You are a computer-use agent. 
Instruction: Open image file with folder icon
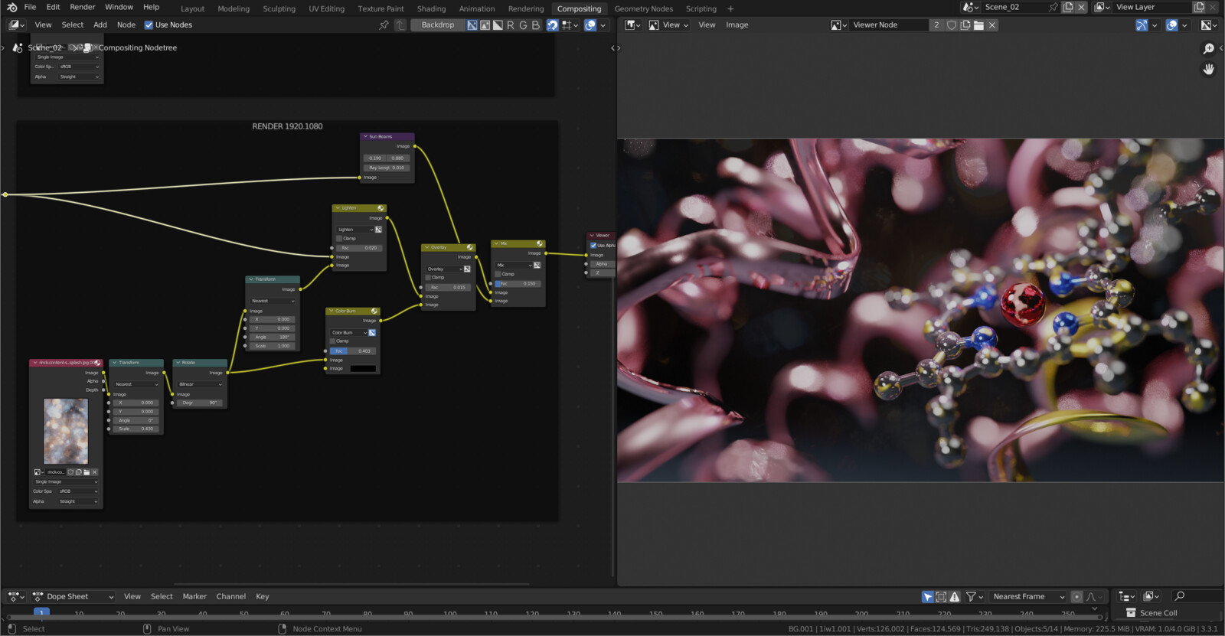click(x=978, y=25)
